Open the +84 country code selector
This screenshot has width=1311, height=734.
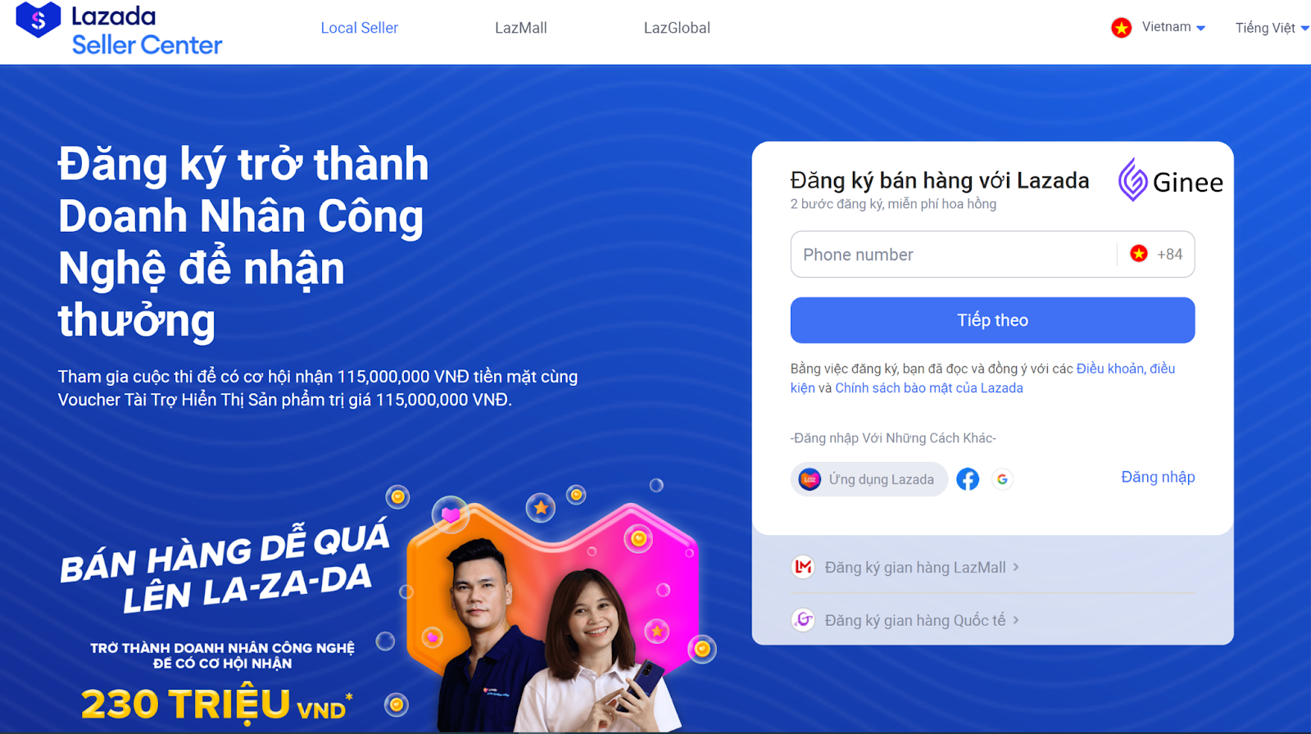1156,254
